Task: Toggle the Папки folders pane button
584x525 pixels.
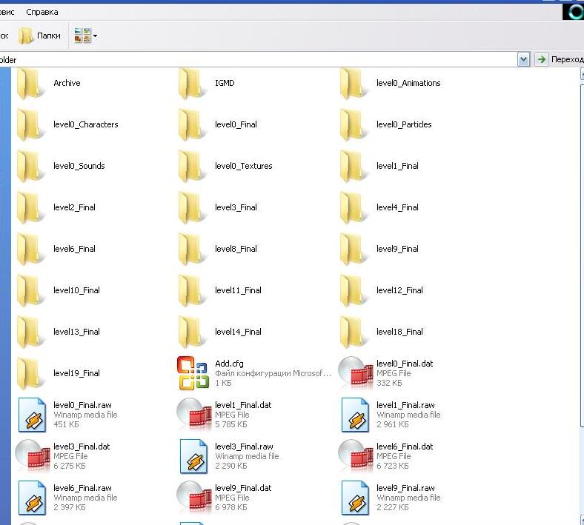Action: pos(40,36)
